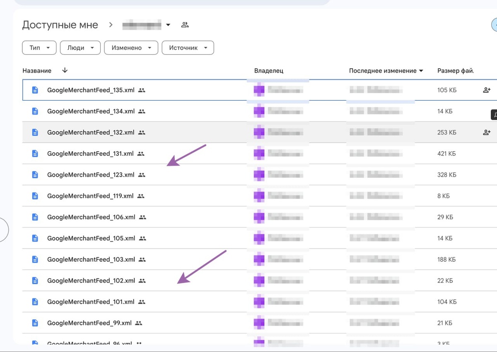This screenshot has width=497, height=352.
Task: Click the shared people icon after GoogleMerchantFeed_135.xml
Action: pos(142,90)
